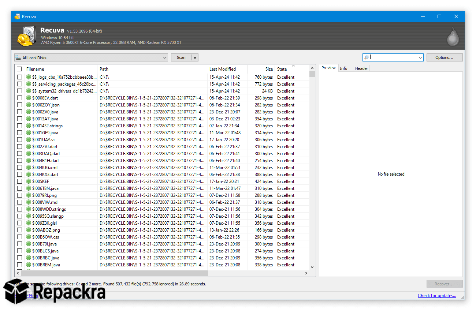Open the Check for updates link

(x=437, y=296)
